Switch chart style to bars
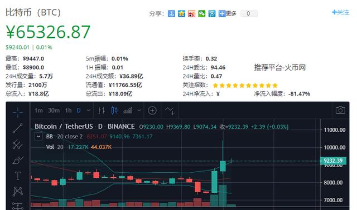The image size is (357, 210). tap(102, 111)
